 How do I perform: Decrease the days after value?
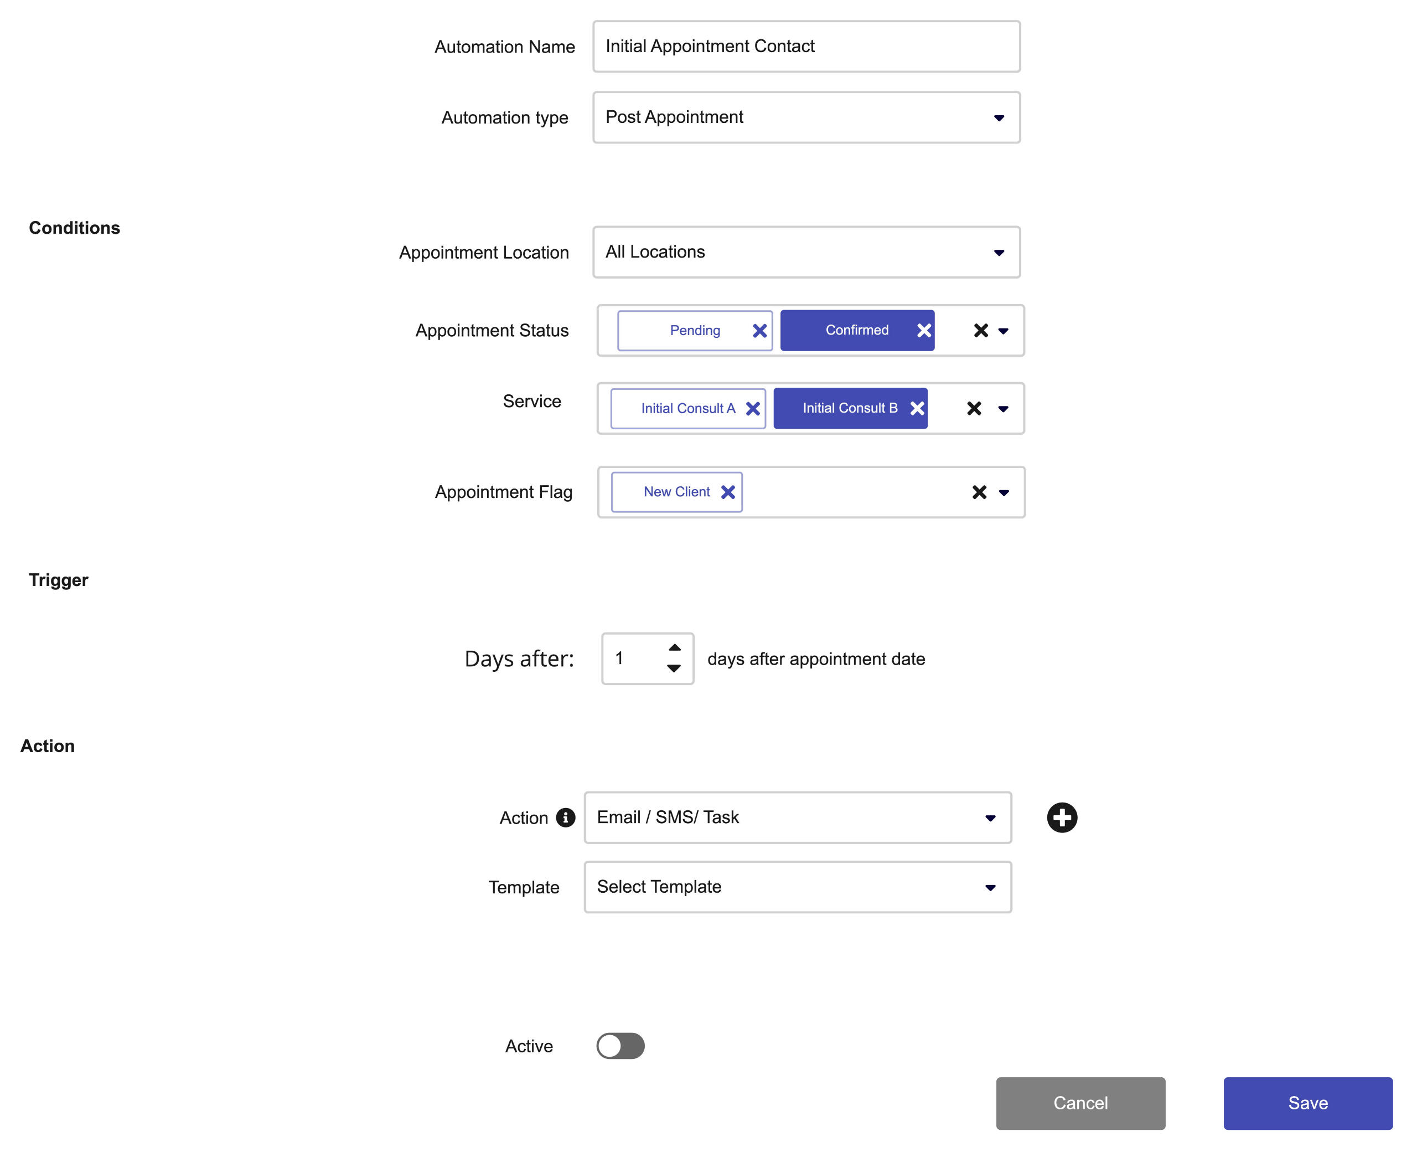[674, 668]
